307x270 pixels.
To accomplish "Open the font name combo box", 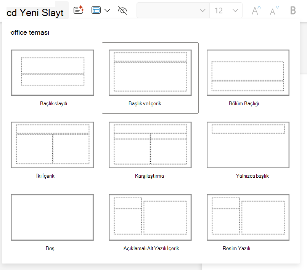I will click(x=173, y=10).
